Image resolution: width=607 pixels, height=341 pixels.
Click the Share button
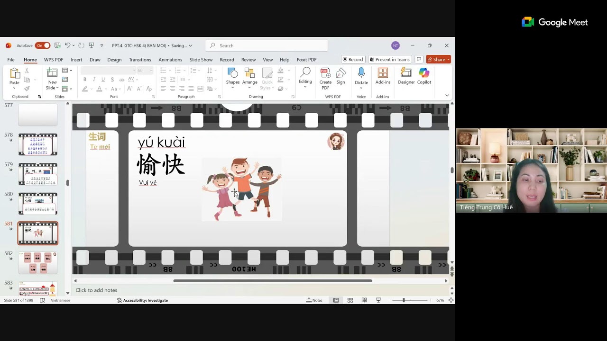(438, 59)
